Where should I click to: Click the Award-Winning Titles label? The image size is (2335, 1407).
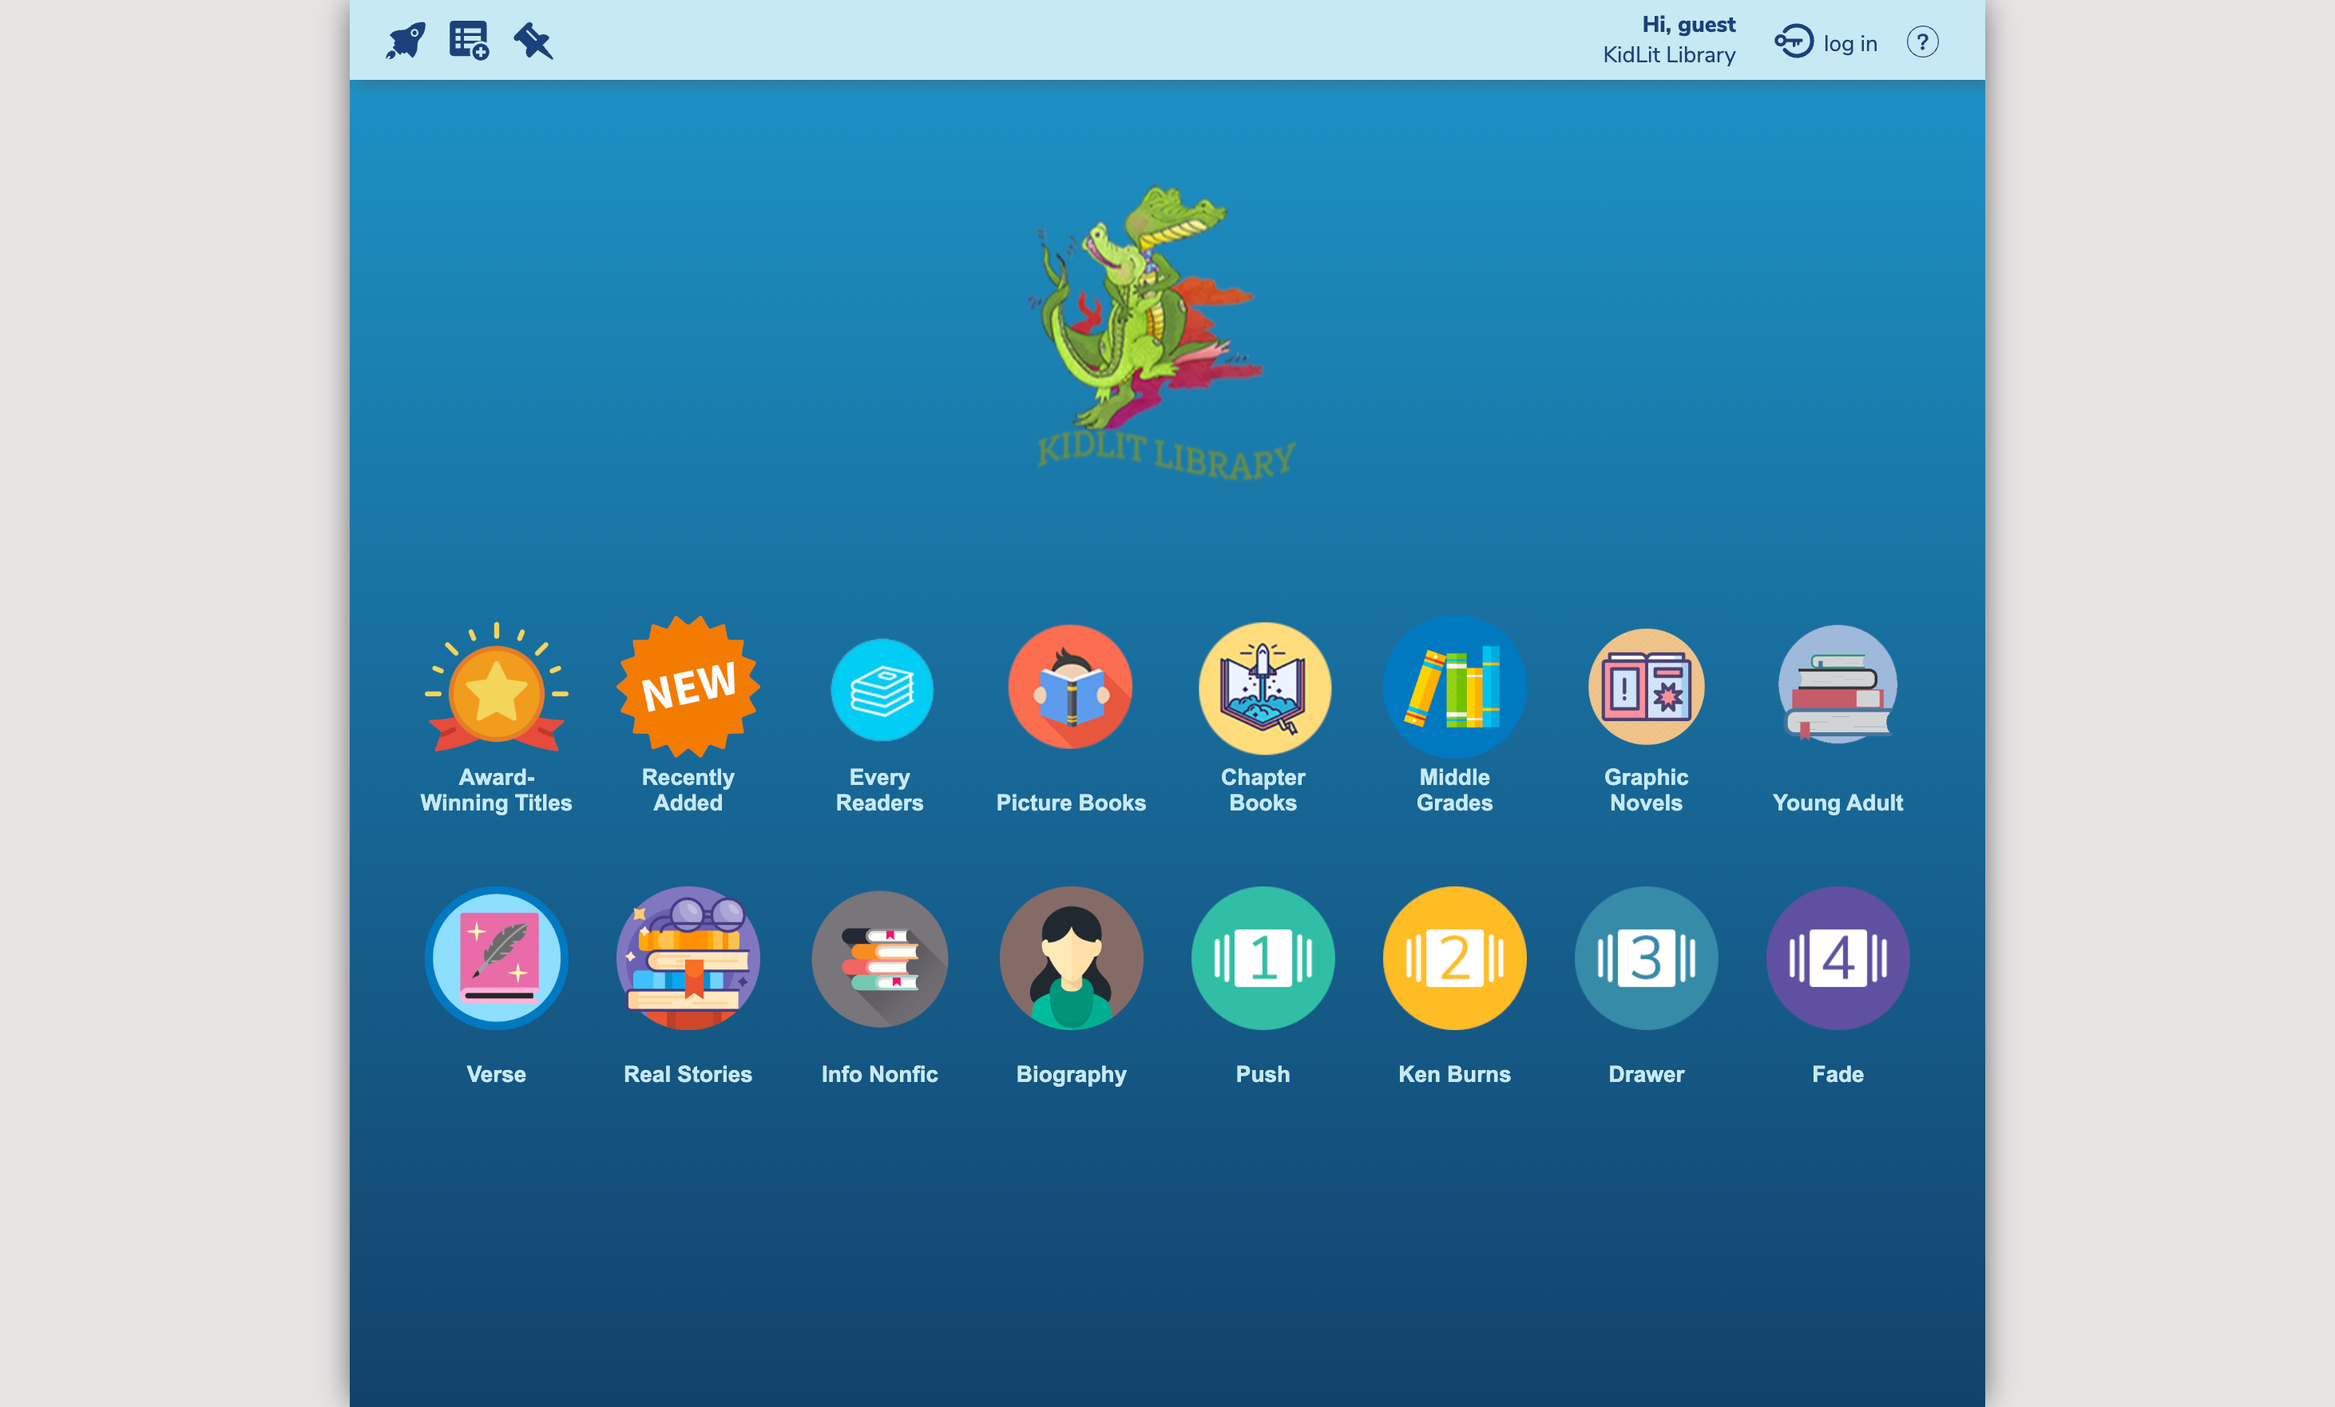coord(497,789)
